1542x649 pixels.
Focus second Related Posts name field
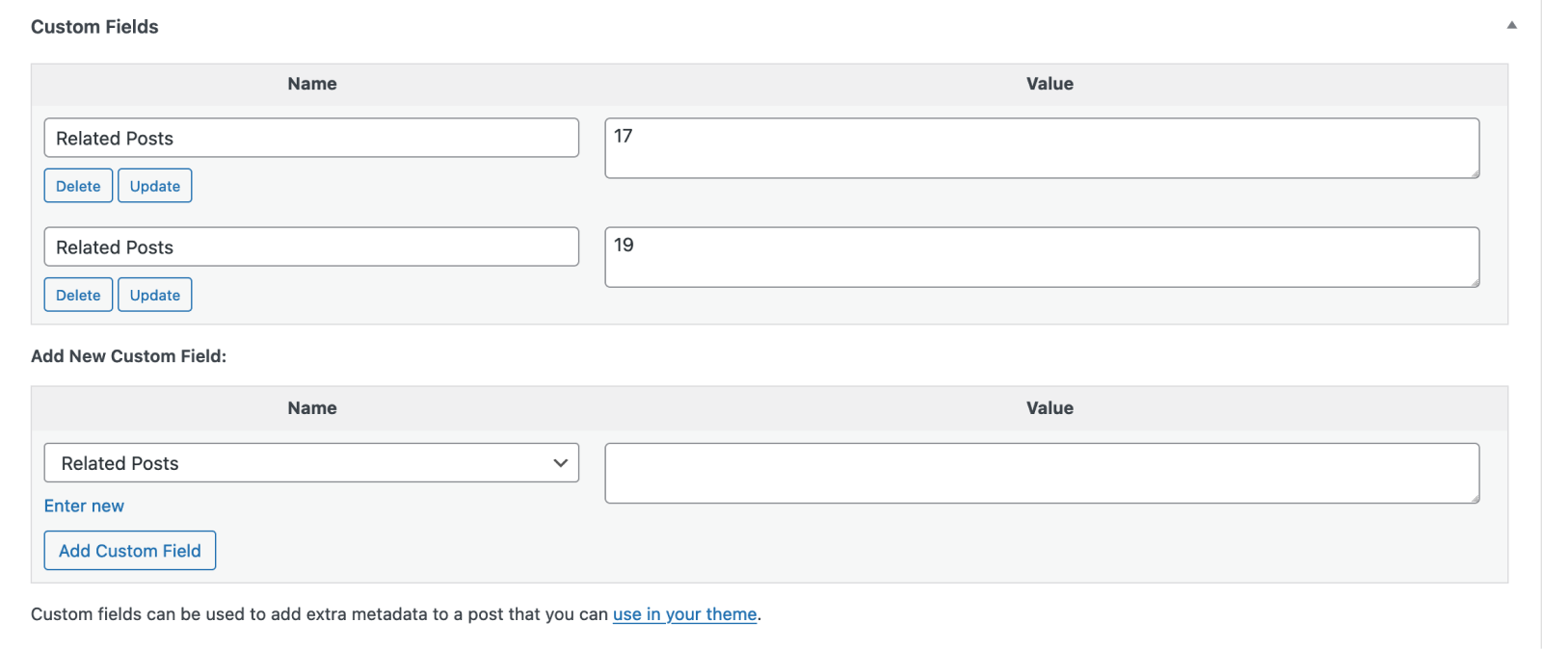point(310,247)
